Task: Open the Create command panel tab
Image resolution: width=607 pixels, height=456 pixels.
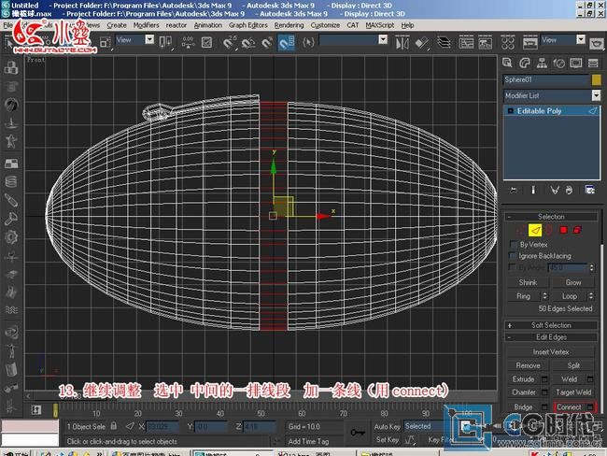Action: pos(507,63)
